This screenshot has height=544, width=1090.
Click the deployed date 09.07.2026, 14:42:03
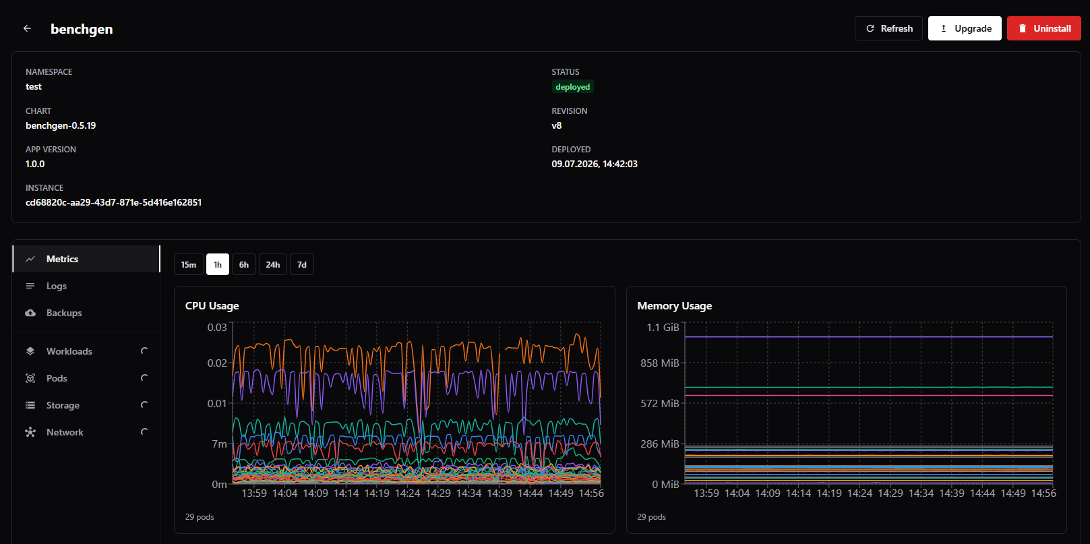[x=595, y=164]
